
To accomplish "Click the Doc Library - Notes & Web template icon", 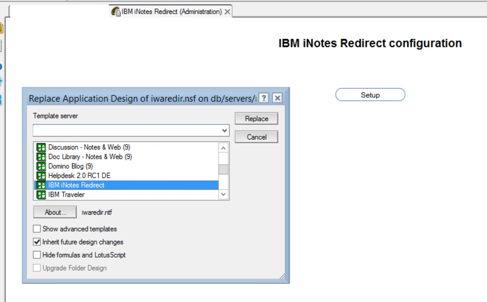I will [41, 157].
